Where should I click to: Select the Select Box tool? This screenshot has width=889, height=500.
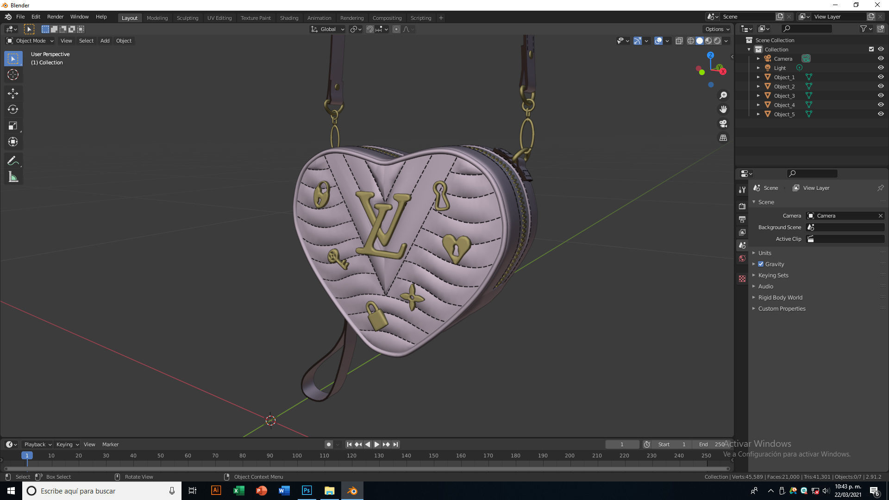click(x=13, y=59)
